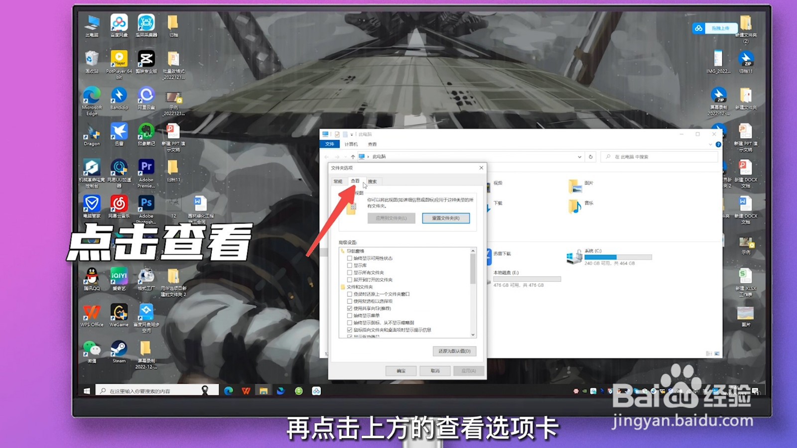Open the 回收站 recycle bin icon
797x448 pixels.
[x=92, y=62]
